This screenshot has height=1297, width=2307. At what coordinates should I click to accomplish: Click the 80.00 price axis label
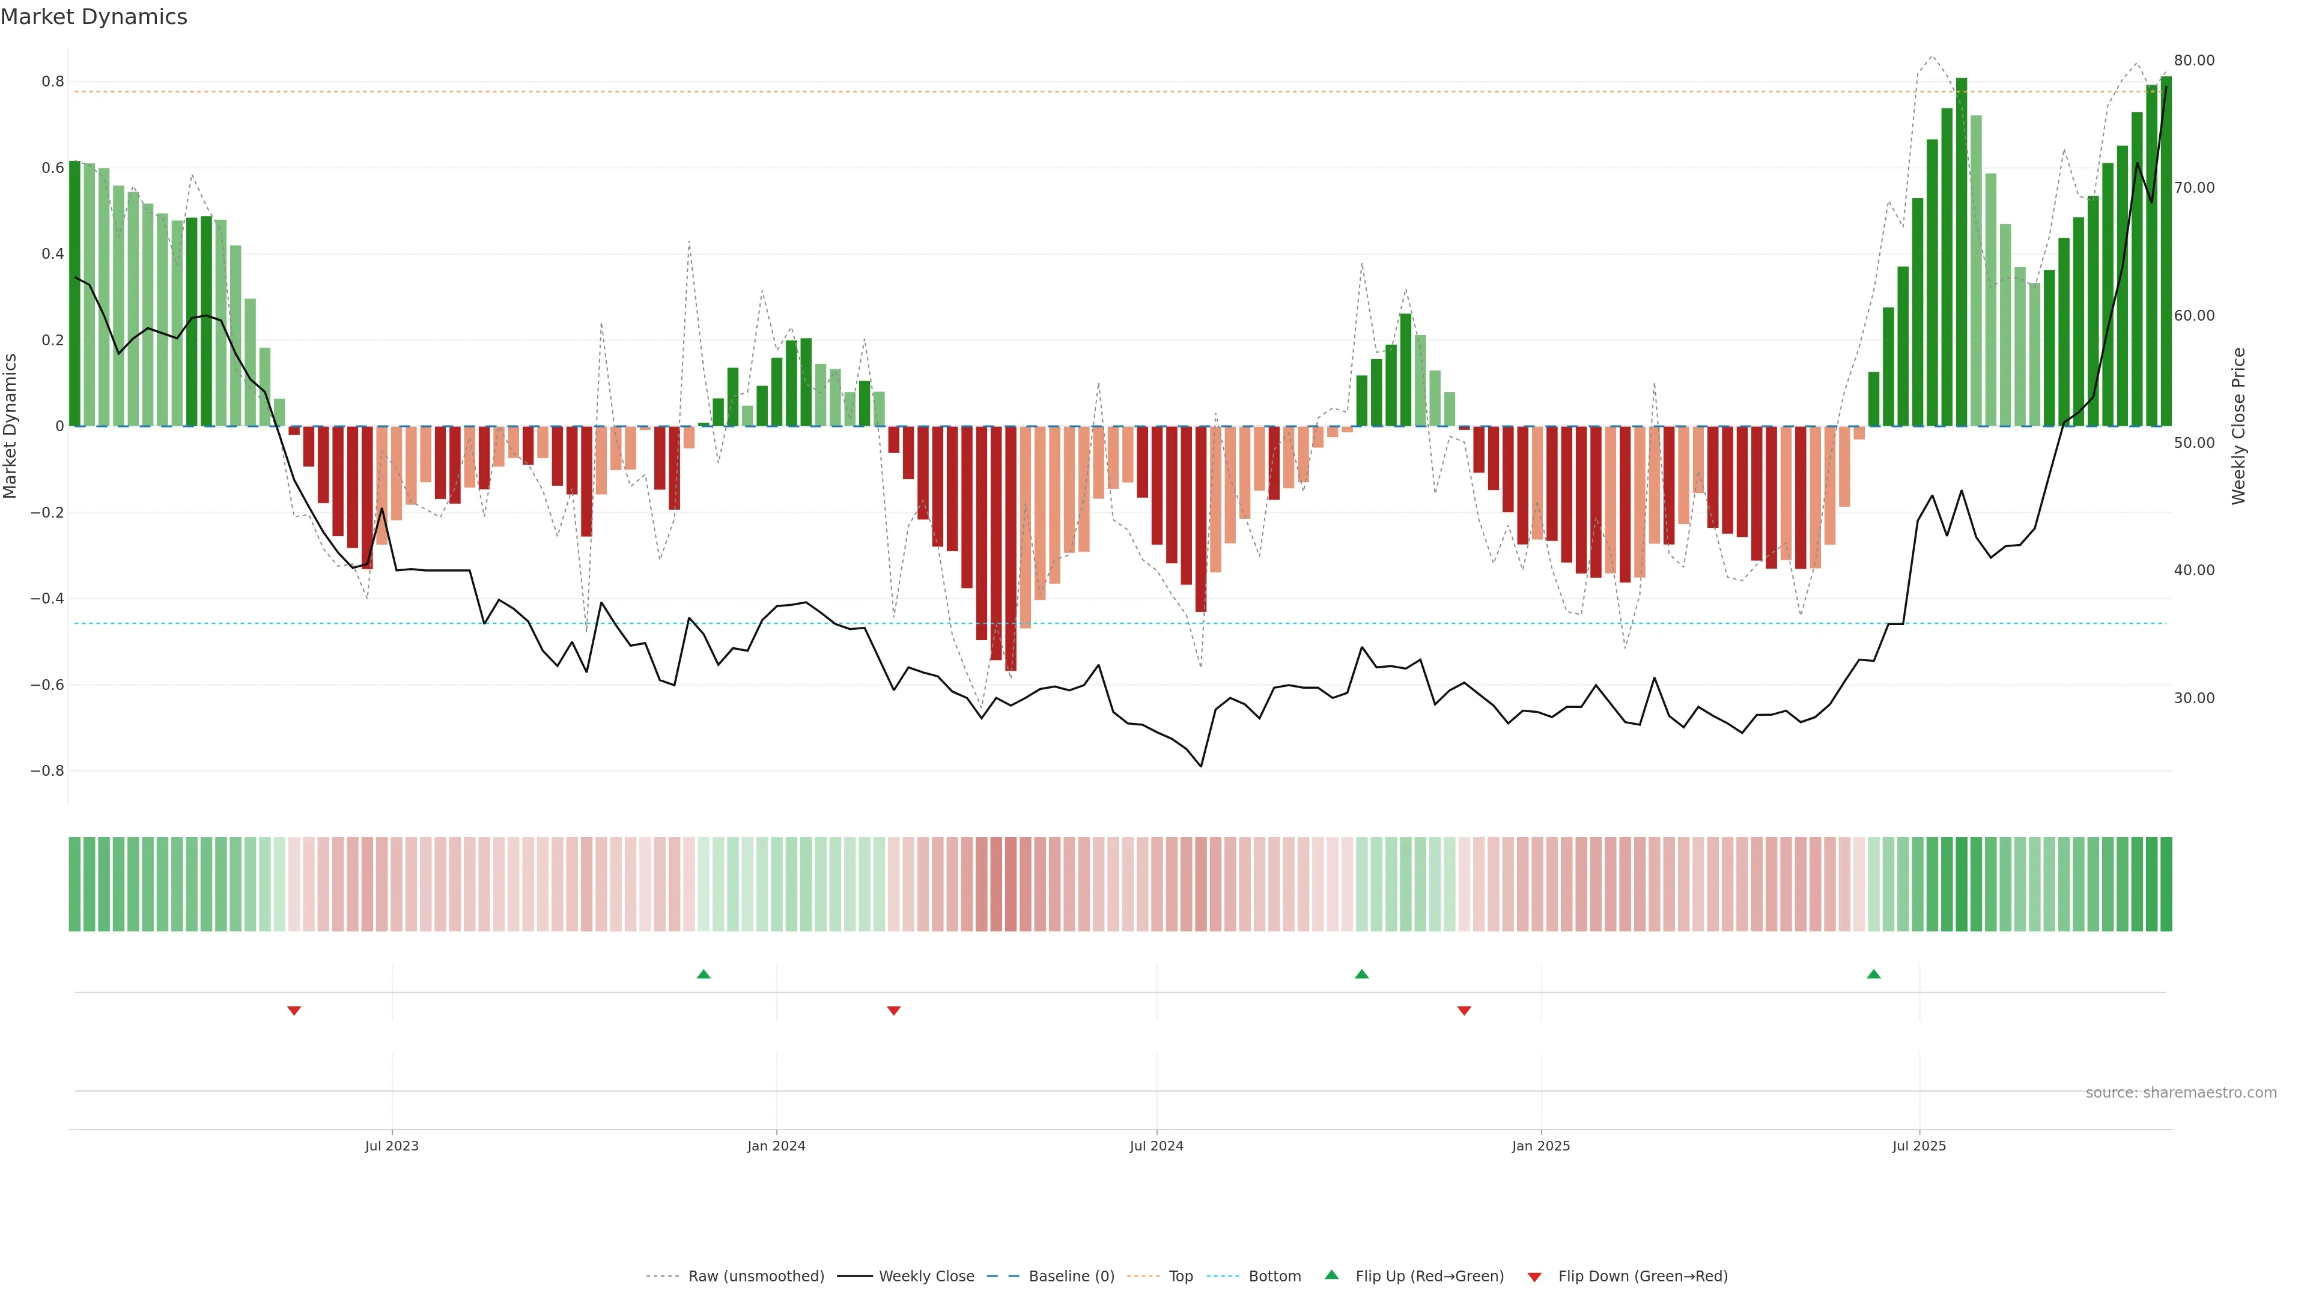coord(2193,61)
